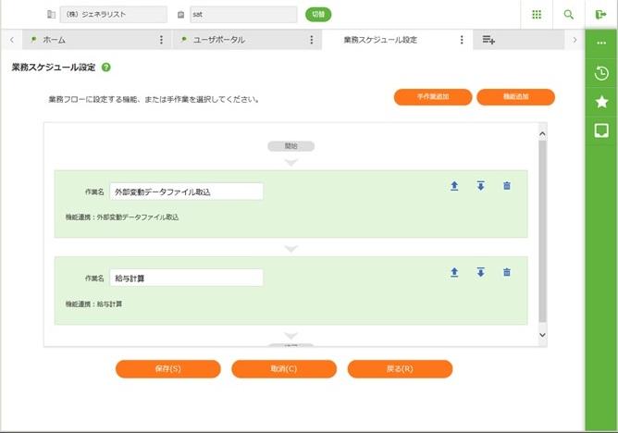Click the logout icon in top bar

600,15
